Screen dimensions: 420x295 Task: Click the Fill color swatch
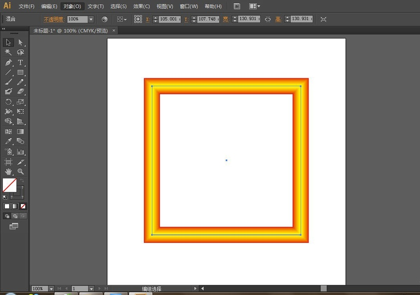pos(10,185)
